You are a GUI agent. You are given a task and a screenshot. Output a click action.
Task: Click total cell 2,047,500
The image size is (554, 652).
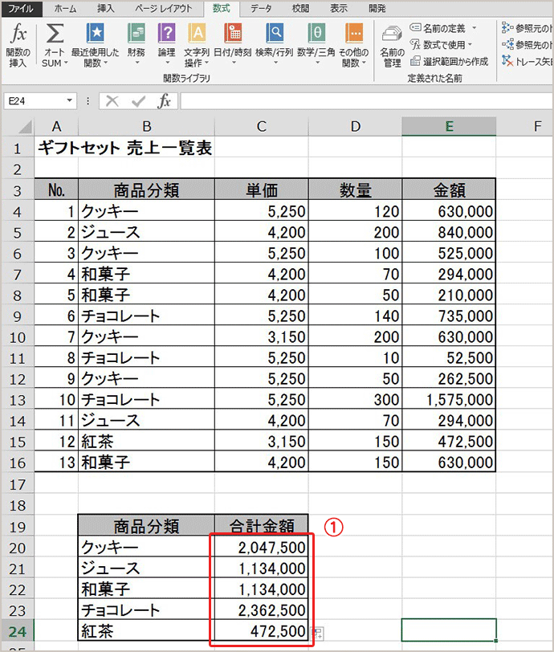point(262,548)
